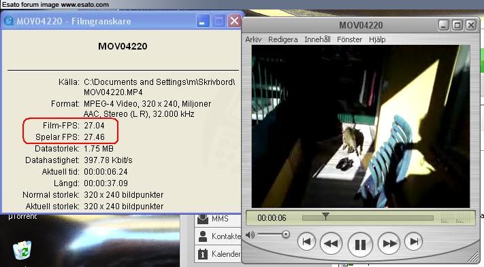
Task: Open the Arkiv menu
Action: tap(253, 39)
